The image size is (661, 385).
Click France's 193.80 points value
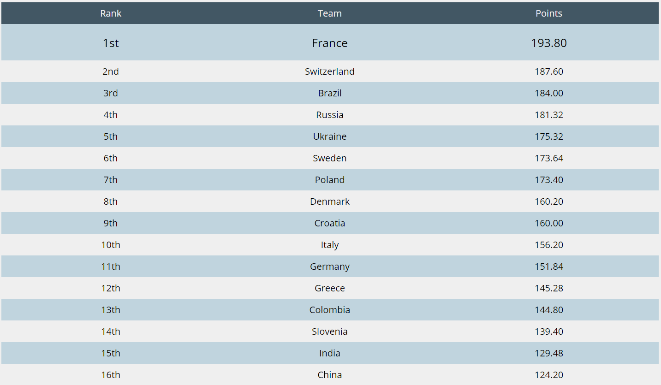pos(549,43)
